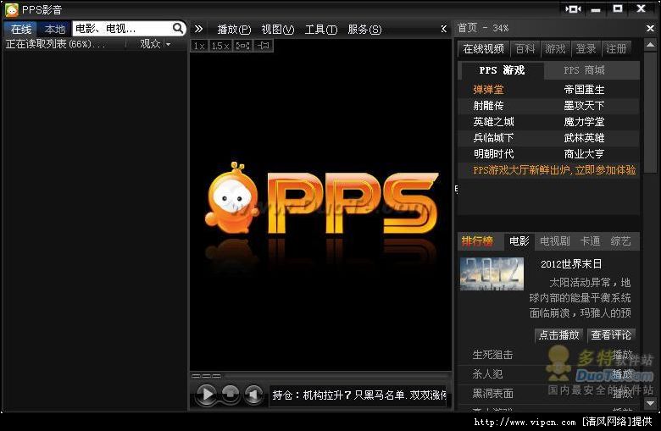Open the 游戏 tab

coord(555,49)
